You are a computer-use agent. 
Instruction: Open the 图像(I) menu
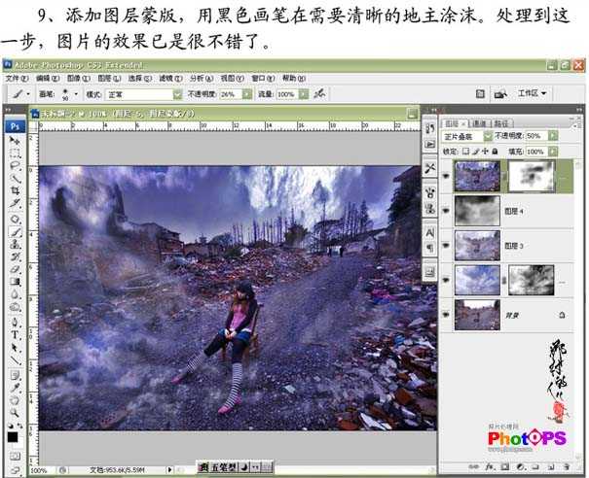tap(79, 79)
